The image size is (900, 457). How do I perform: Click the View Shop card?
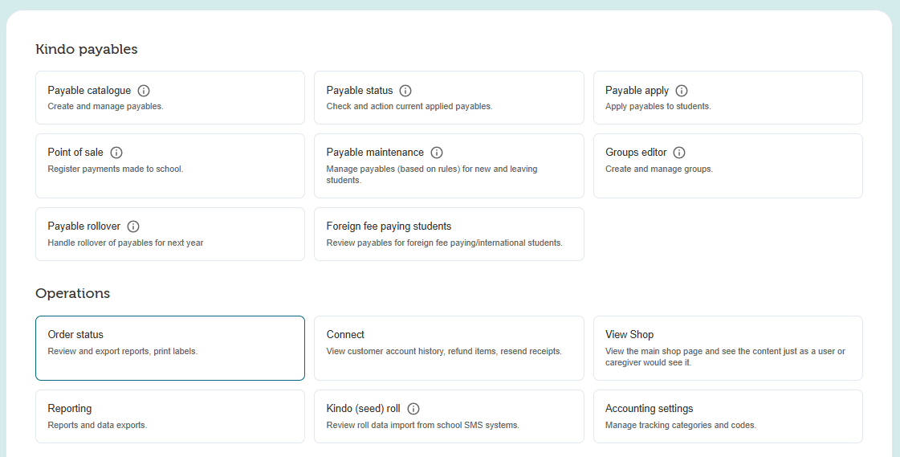(x=727, y=347)
